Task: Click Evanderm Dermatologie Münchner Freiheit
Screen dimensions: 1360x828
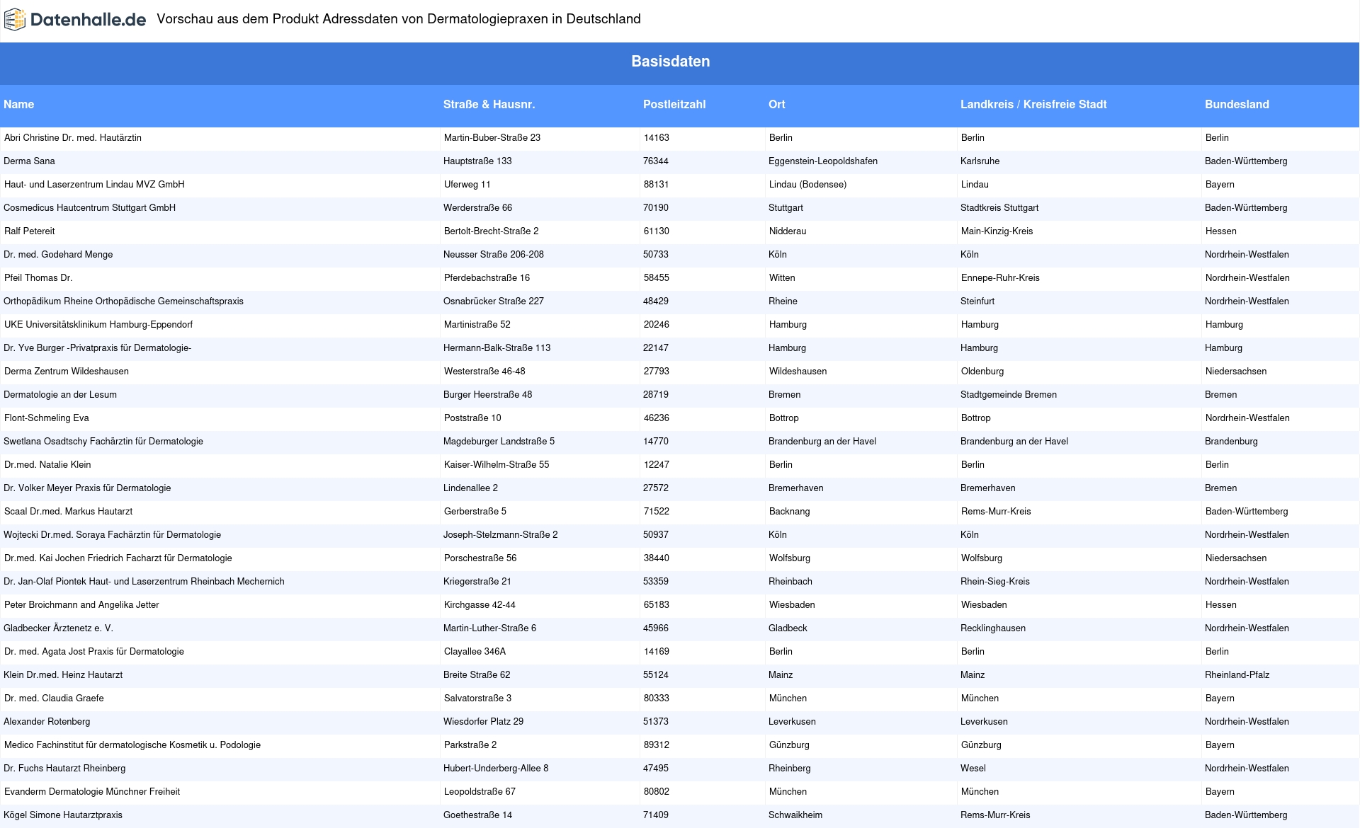Action: (92, 792)
